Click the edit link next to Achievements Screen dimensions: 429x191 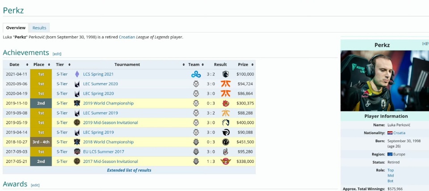click(x=57, y=54)
